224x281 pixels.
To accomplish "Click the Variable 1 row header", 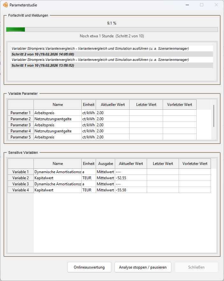I will click(21, 172).
